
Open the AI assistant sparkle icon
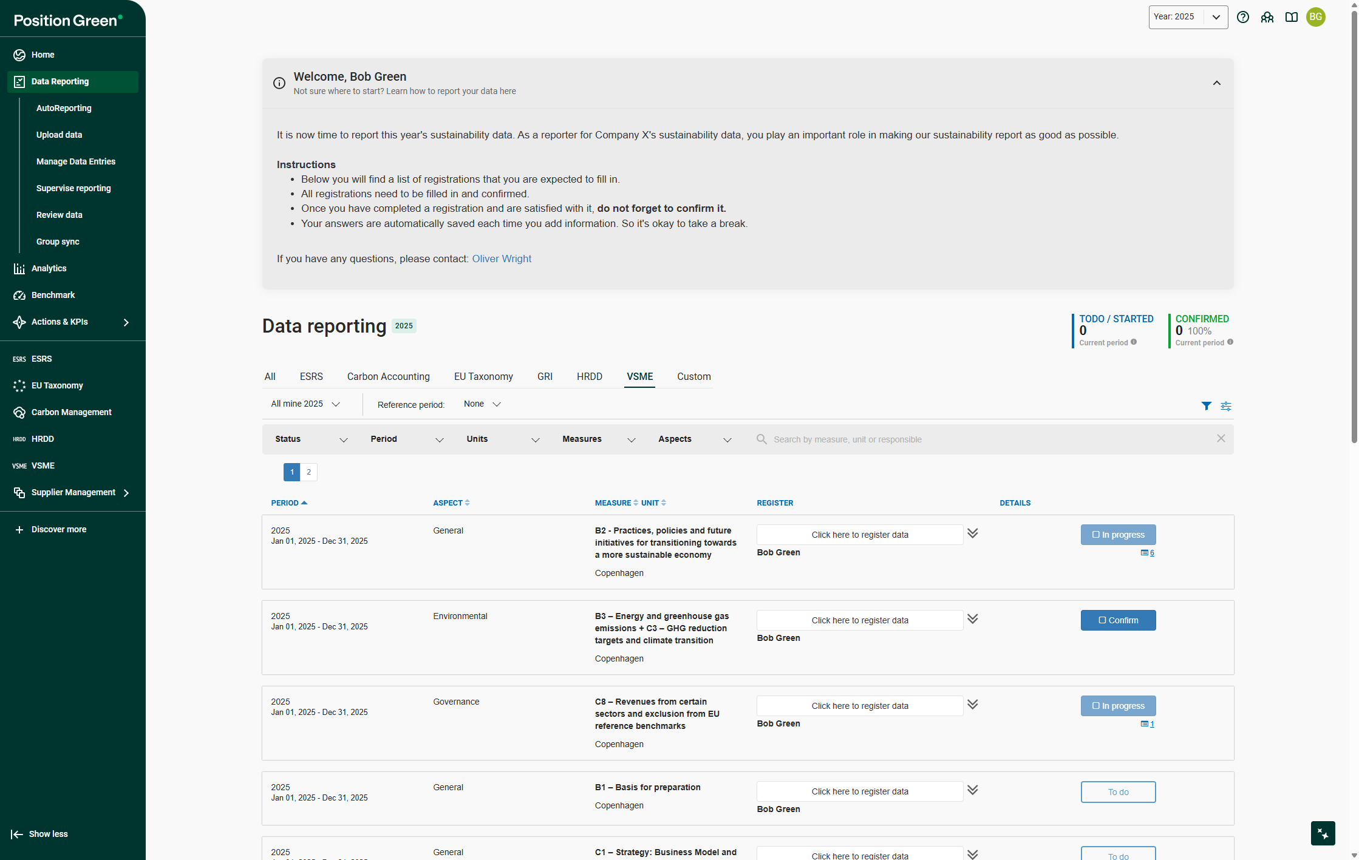tap(1323, 833)
